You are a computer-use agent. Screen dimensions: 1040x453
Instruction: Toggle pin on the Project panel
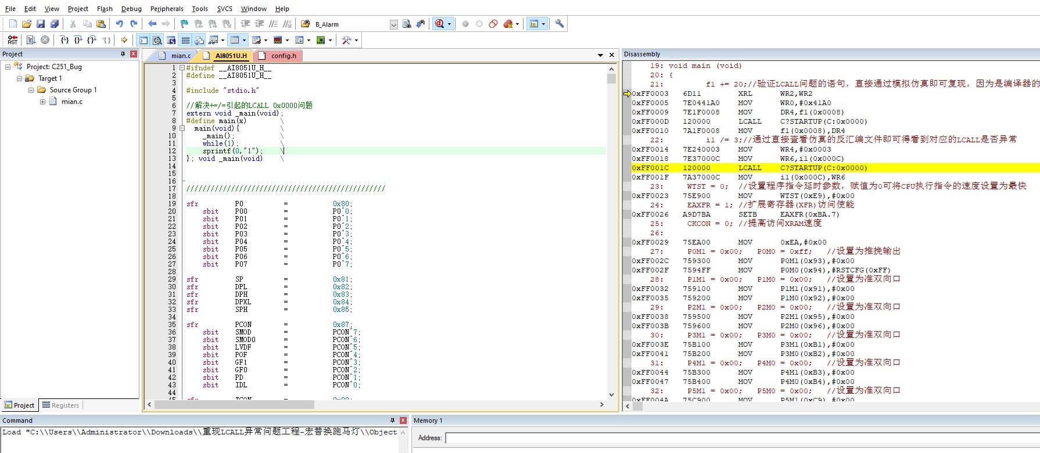pos(123,54)
